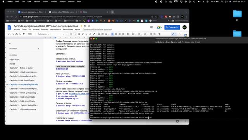Hide the Docs menus with the chevron

pyautogui.click(x=180, y=34)
